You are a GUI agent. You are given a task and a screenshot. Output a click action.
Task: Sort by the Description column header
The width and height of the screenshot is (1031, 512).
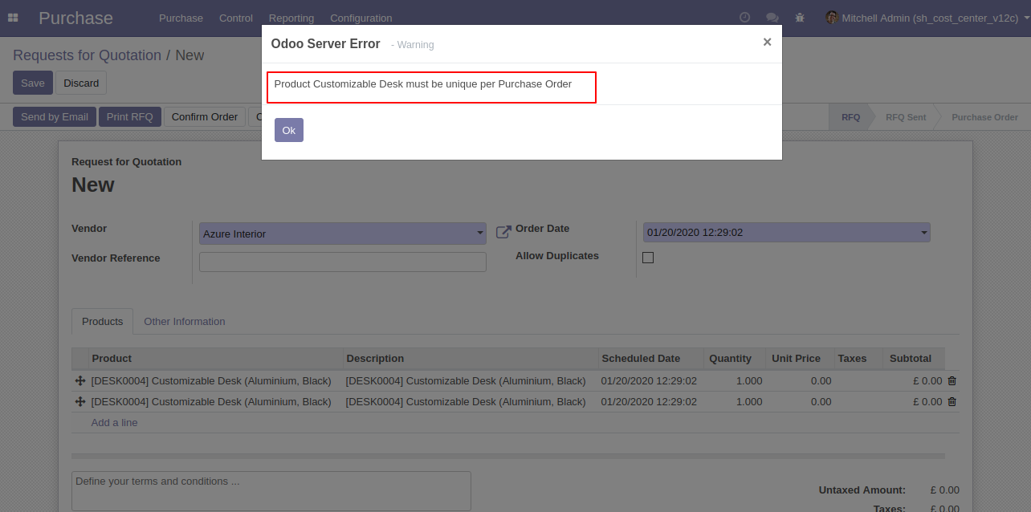click(471, 359)
